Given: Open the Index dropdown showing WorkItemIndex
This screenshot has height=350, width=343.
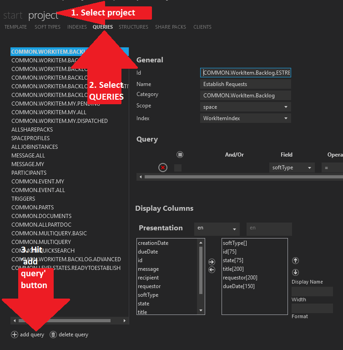Looking at the screenshot, I should [x=246, y=118].
